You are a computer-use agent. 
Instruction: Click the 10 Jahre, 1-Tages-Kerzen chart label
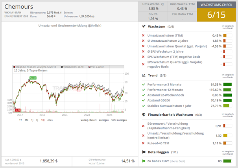[x=31, y=70]
